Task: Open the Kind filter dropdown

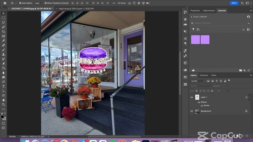Action: (198, 81)
